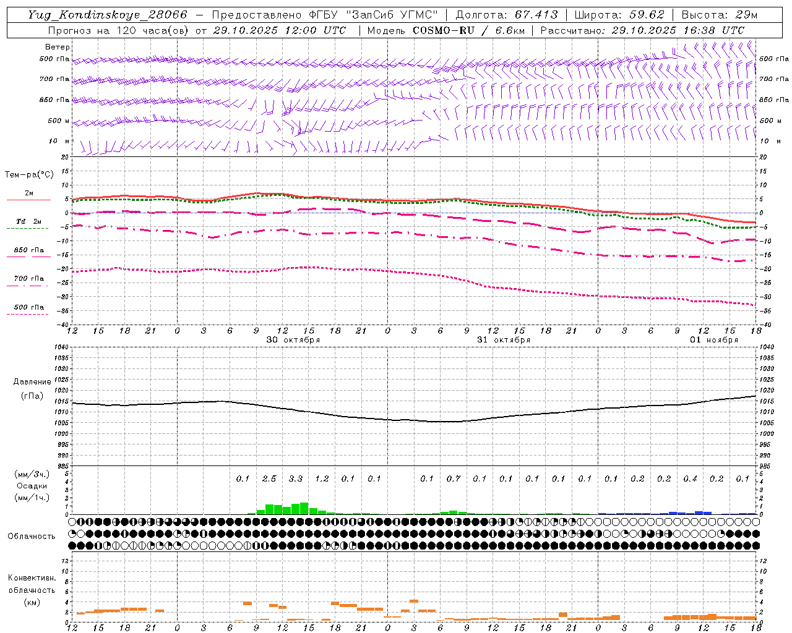Click the (гПа) pressure unit label
This screenshot has width=792, height=633.
click(32, 396)
